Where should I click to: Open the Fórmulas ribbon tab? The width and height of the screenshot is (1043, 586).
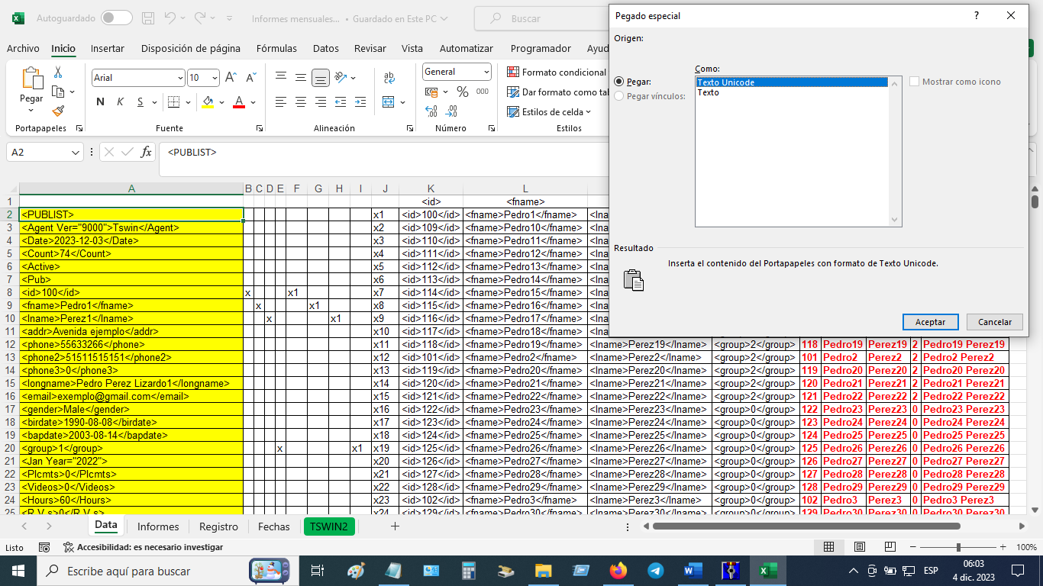click(x=276, y=48)
